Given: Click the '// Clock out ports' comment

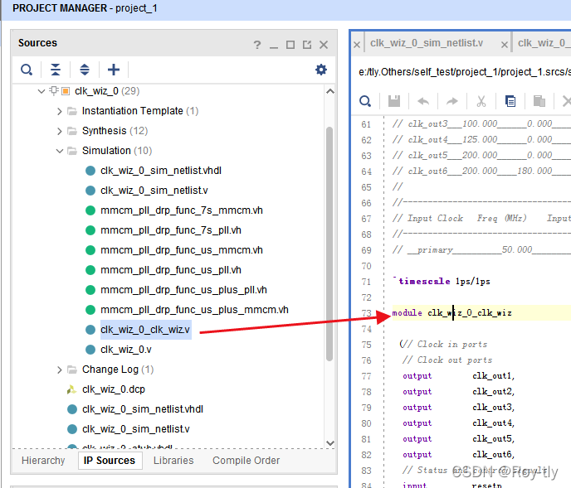Looking at the screenshot, I should pos(447,360).
